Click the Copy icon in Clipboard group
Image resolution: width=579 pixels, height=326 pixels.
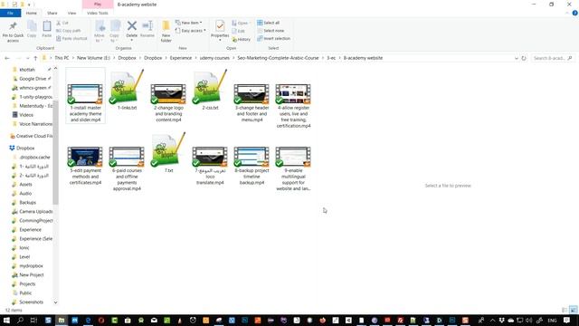(32, 26)
